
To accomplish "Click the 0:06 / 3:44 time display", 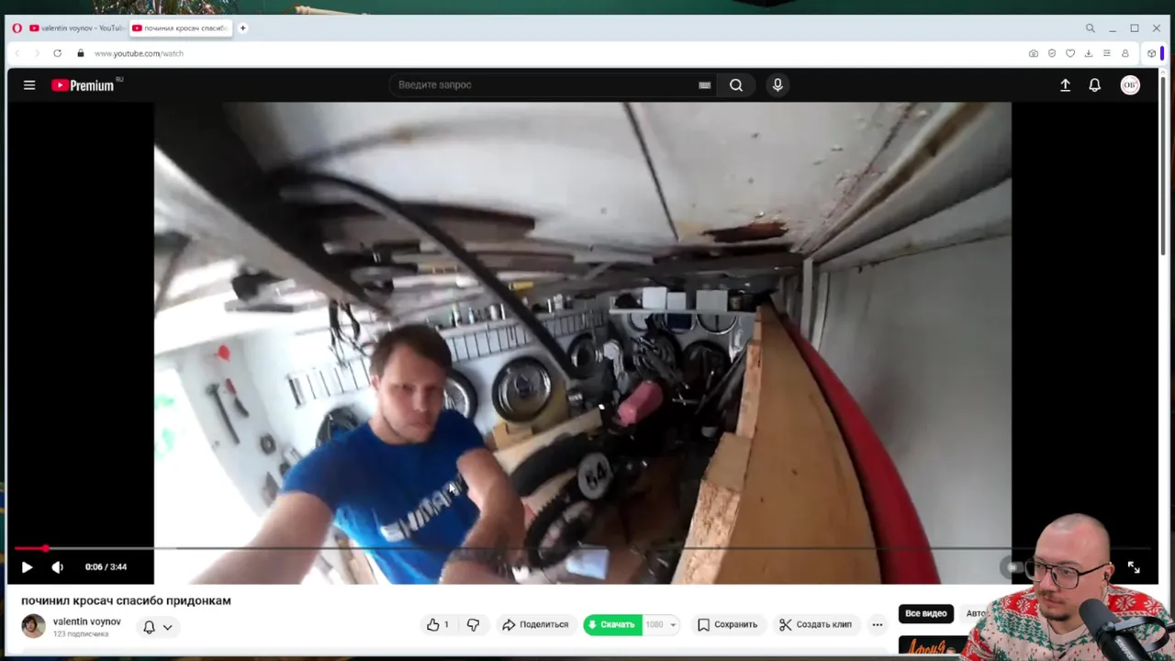I will [106, 567].
